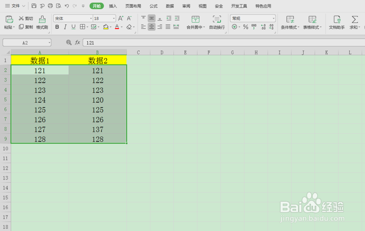This screenshot has height=231, width=365.
Task: Click the zoom magnifier icon beside fx
Action: [69, 43]
